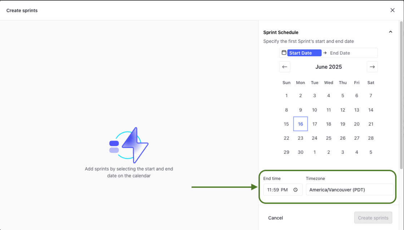Choose June 1 in the calendar

[286, 96]
